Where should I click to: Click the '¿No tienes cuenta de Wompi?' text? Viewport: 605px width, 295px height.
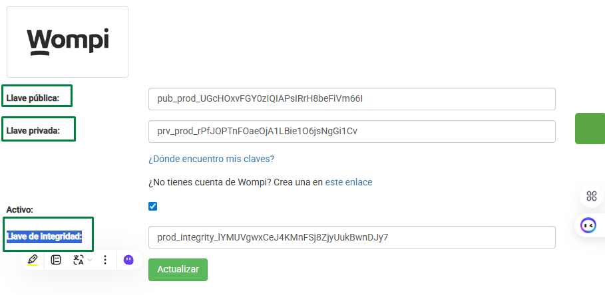pyautogui.click(x=210, y=182)
